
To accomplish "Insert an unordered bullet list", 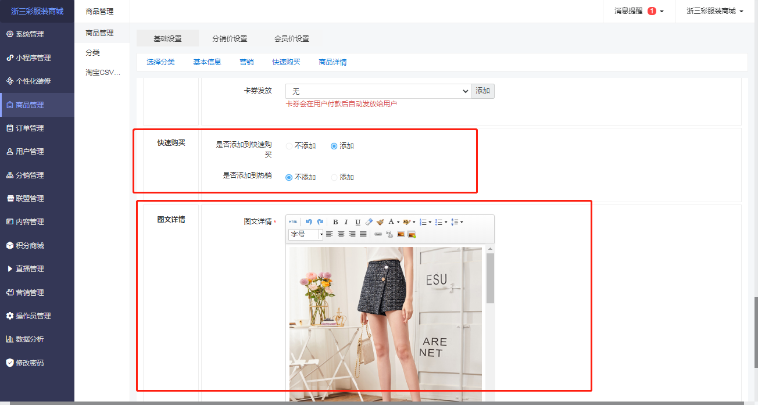I will [439, 222].
